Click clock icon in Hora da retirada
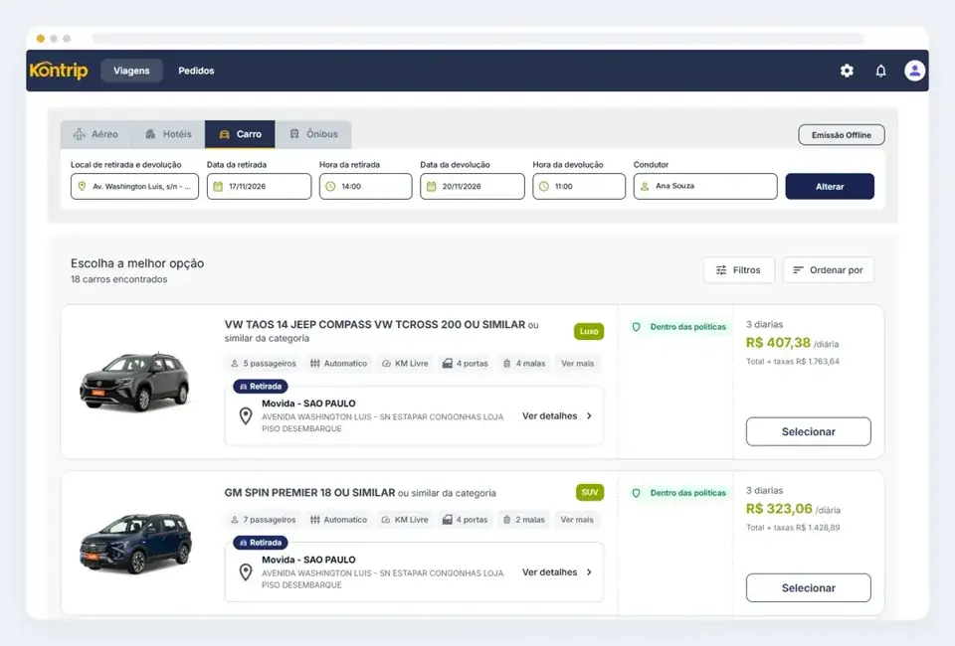955x646 pixels. pyautogui.click(x=330, y=186)
